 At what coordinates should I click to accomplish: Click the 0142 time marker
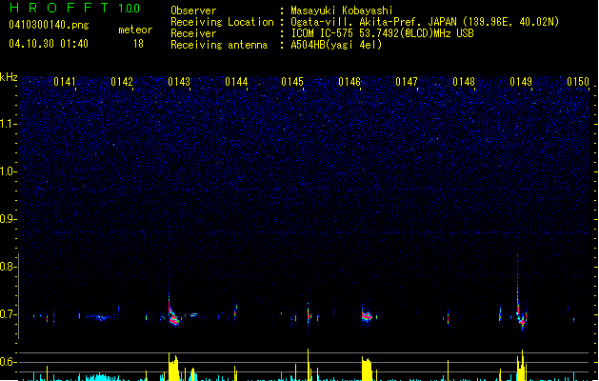tap(122, 82)
